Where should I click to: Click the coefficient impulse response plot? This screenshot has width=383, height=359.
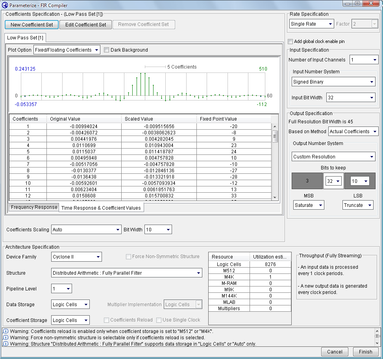[x=144, y=85]
